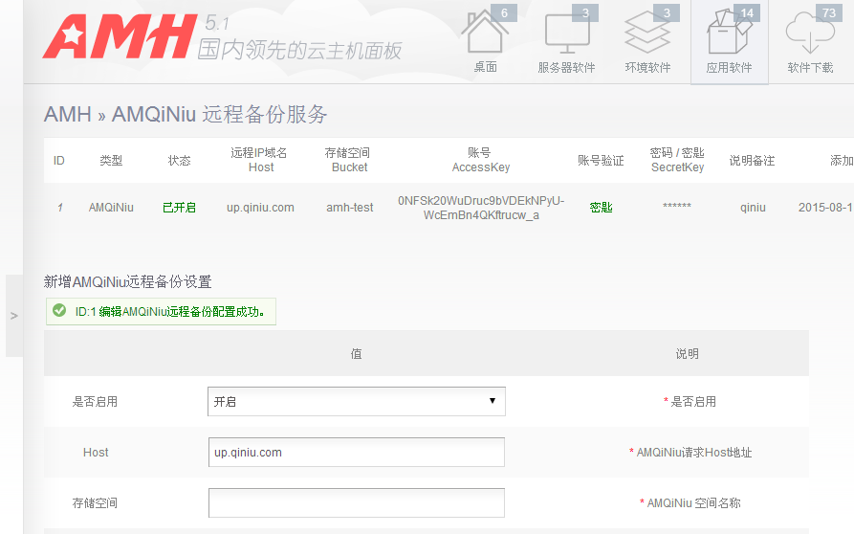The height and width of the screenshot is (534, 854).
Task: Click AMH in the breadcrumb title
Action: coord(67,115)
